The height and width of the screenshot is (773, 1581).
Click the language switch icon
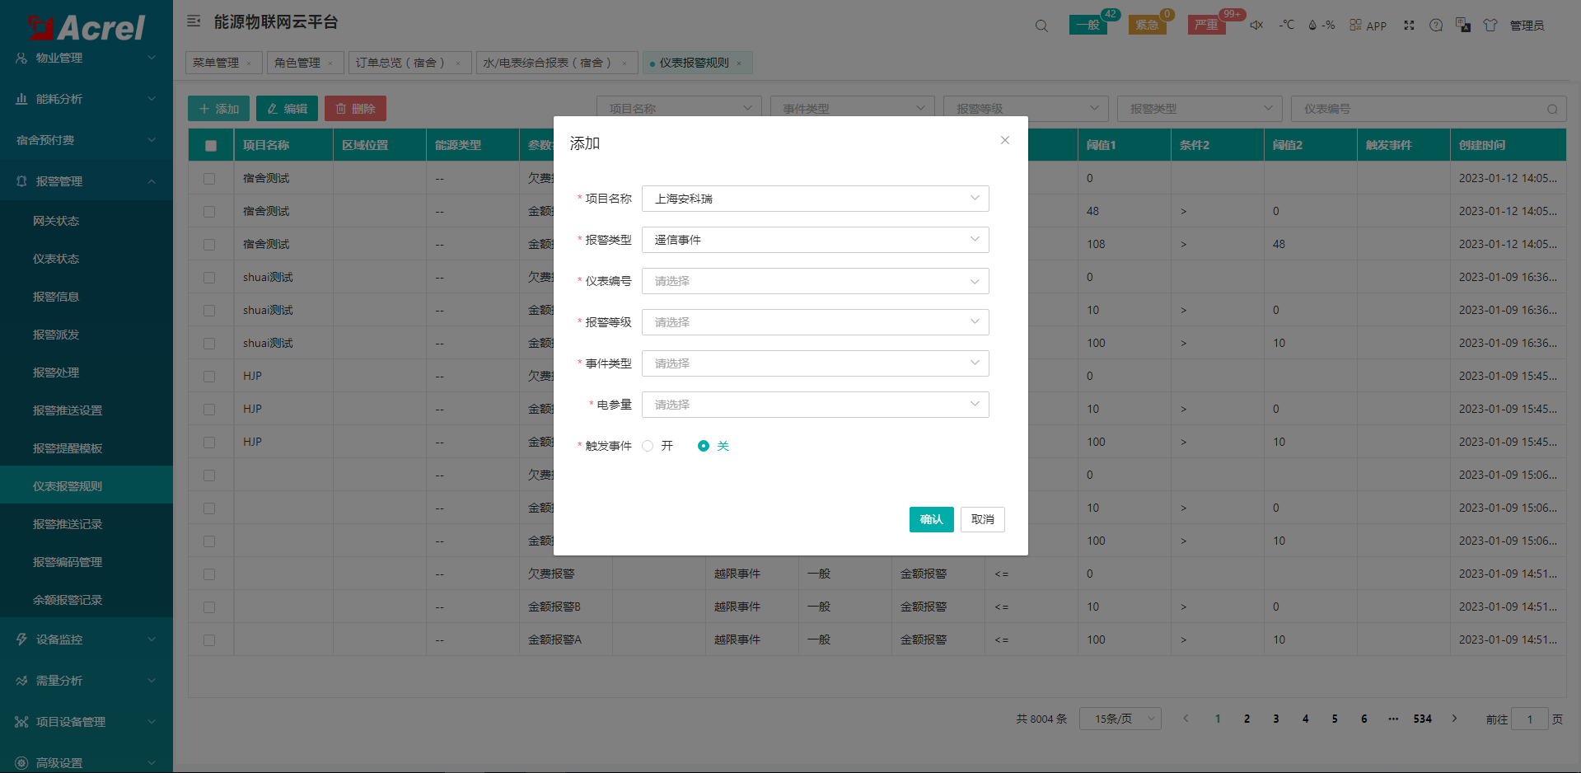click(x=1463, y=25)
